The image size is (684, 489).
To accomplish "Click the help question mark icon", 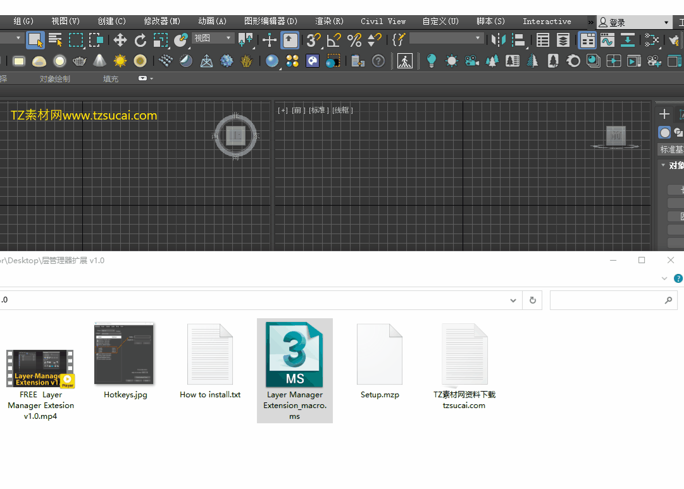I will 378,61.
